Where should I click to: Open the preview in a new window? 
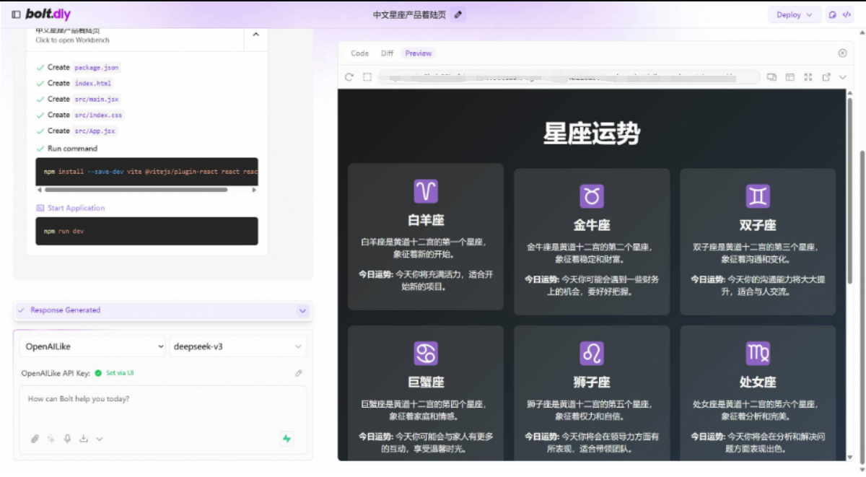[x=826, y=77]
